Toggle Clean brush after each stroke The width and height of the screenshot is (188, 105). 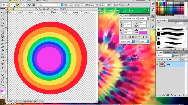point(34,5)
